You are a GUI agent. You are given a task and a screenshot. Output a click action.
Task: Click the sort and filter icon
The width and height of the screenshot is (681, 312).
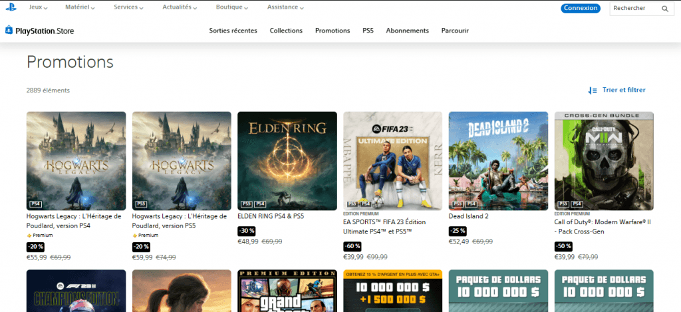click(593, 90)
